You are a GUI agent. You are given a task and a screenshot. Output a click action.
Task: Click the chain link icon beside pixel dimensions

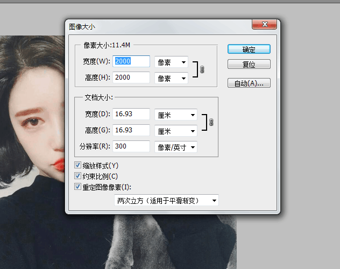202,69
